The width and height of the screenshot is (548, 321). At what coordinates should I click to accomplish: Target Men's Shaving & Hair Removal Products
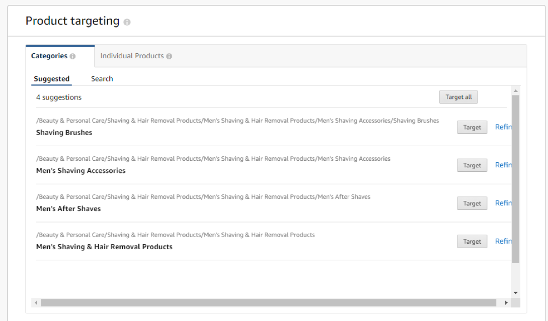coord(472,242)
